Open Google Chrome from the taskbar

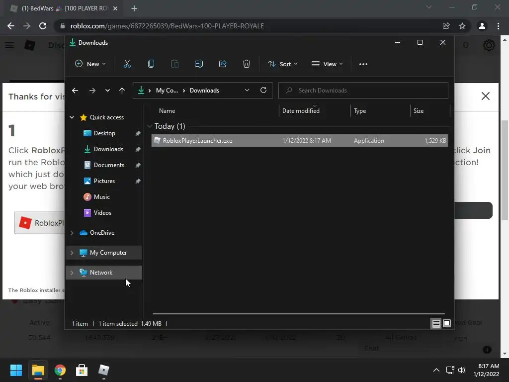(x=60, y=370)
